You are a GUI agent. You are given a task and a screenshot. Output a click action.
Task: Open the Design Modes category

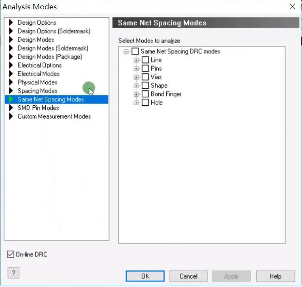(x=36, y=39)
